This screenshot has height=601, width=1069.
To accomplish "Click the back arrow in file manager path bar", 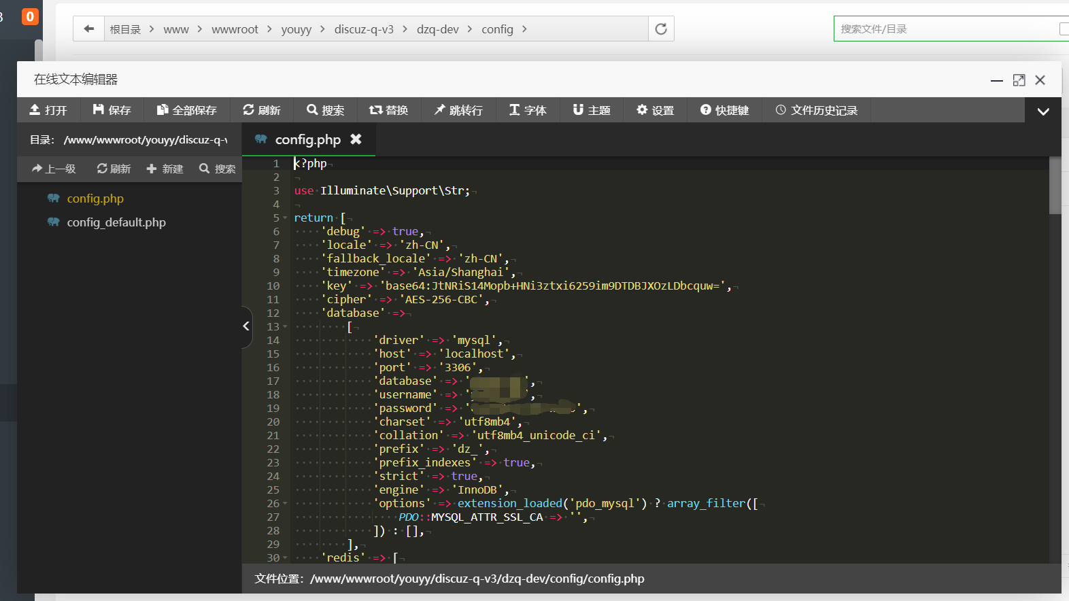I will (x=88, y=29).
